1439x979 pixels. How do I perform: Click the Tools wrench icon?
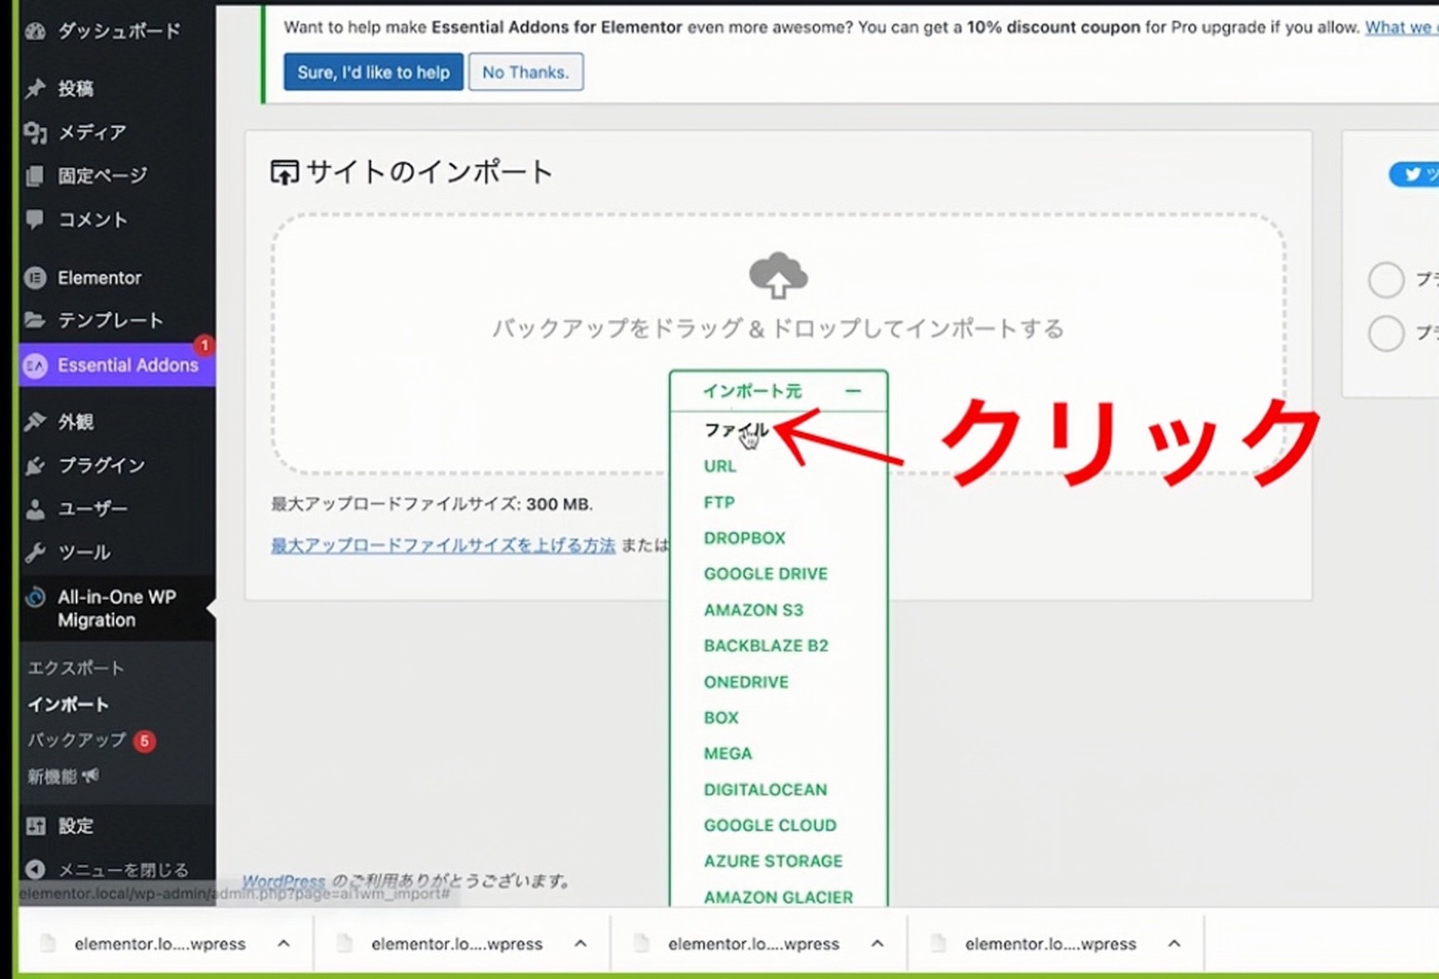(35, 553)
